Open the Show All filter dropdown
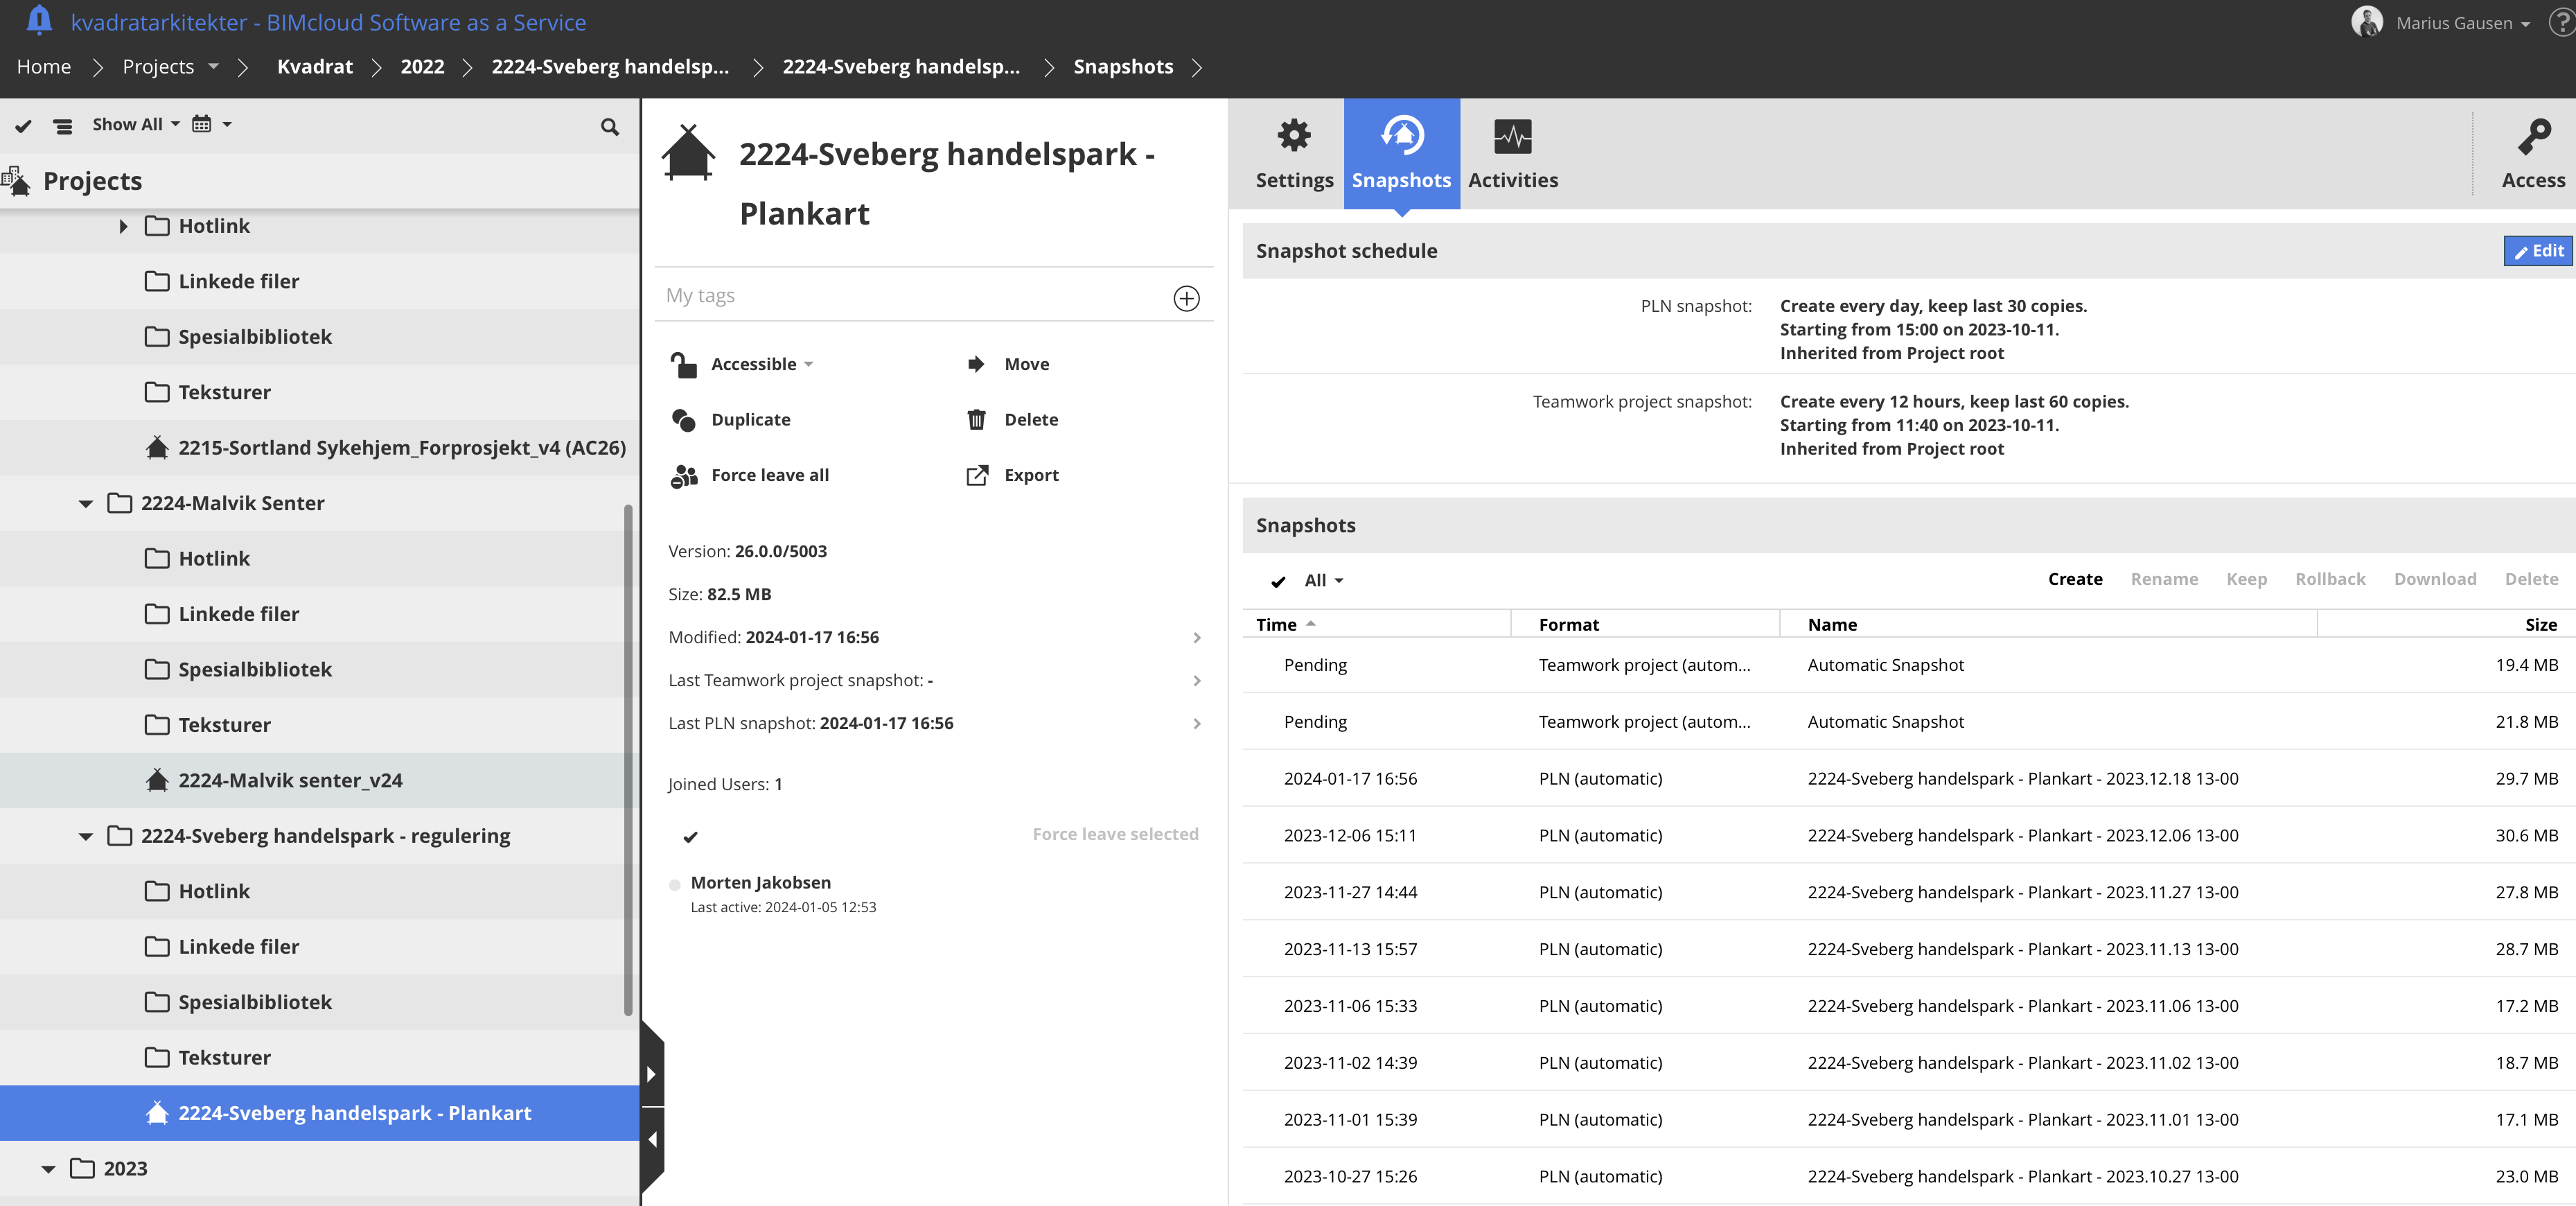The width and height of the screenshot is (2576, 1206). pyautogui.click(x=135, y=125)
